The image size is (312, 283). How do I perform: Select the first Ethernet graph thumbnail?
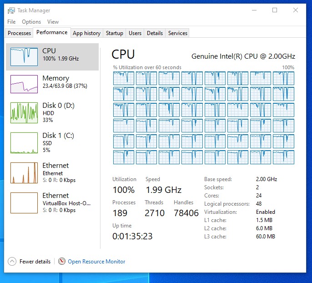pos(24,173)
